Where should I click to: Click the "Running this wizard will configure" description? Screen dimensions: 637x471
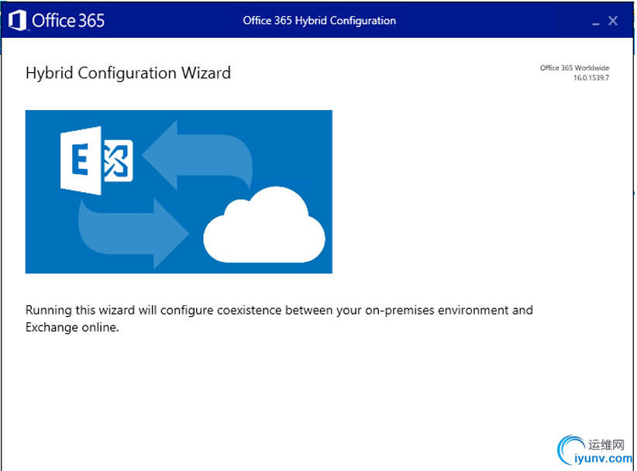[279, 318]
